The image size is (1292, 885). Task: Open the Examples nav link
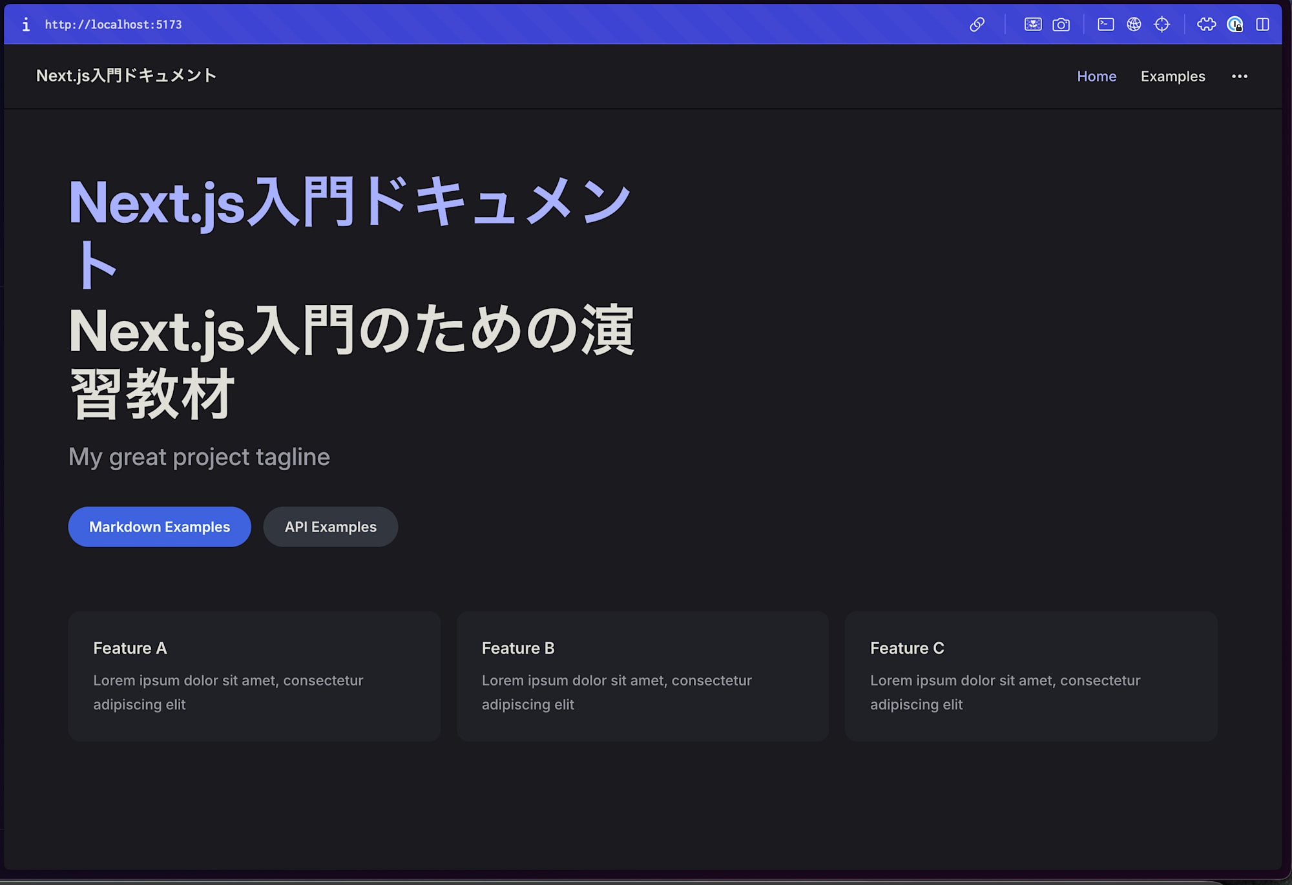coord(1172,76)
